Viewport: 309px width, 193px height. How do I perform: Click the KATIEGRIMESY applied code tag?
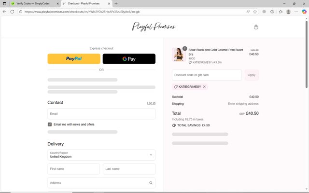click(190, 87)
